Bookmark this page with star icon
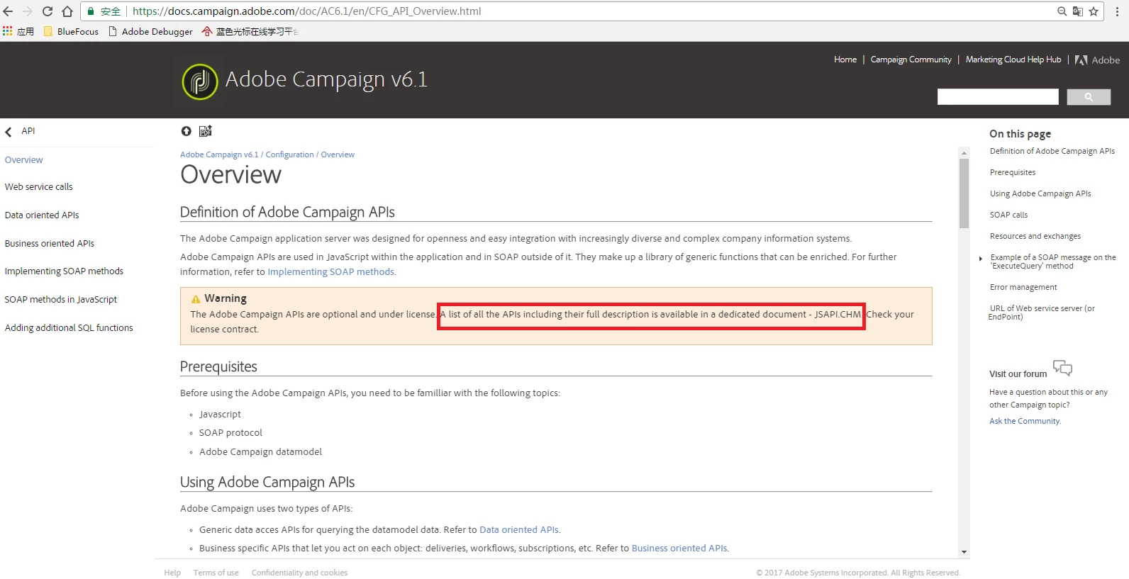 point(1094,11)
